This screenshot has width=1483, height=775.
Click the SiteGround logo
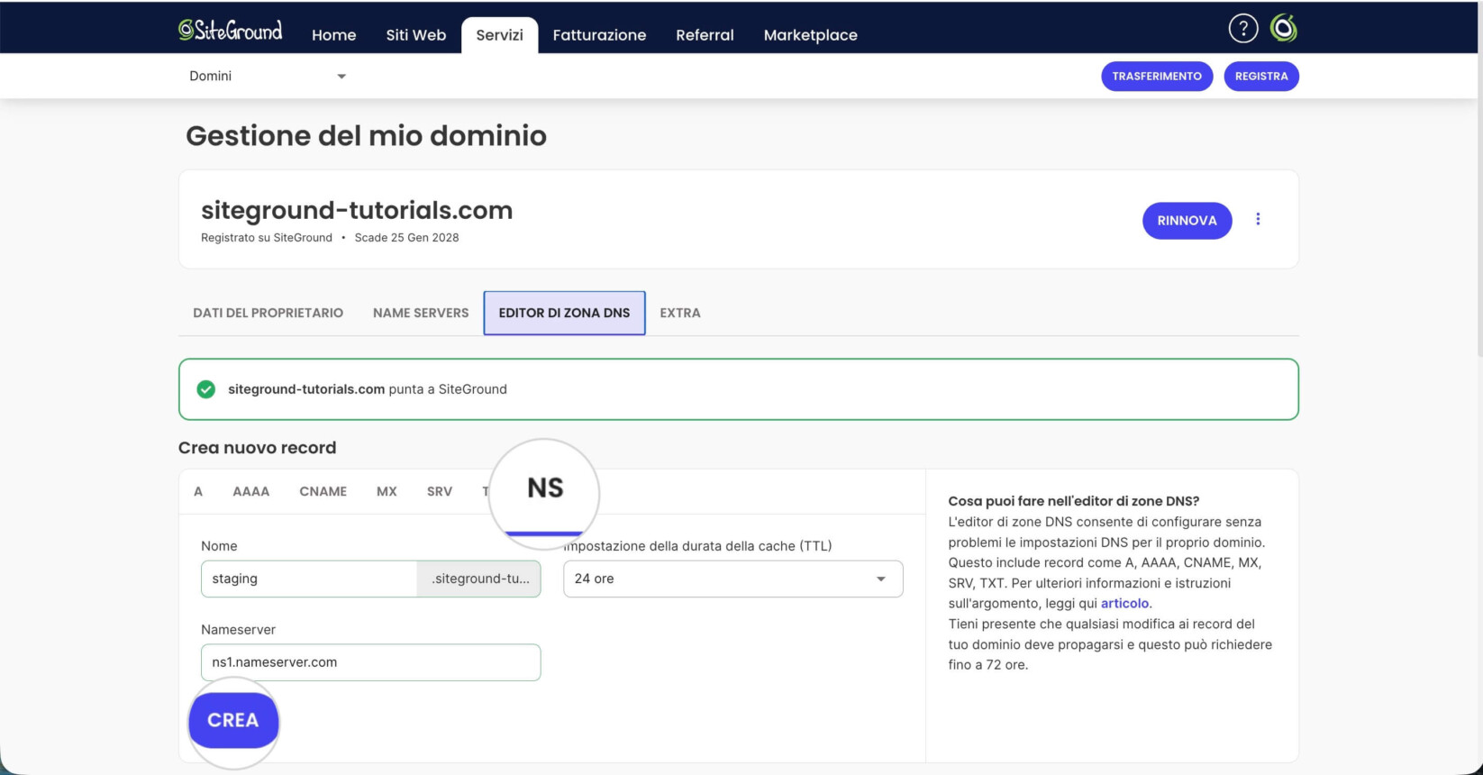click(230, 31)
